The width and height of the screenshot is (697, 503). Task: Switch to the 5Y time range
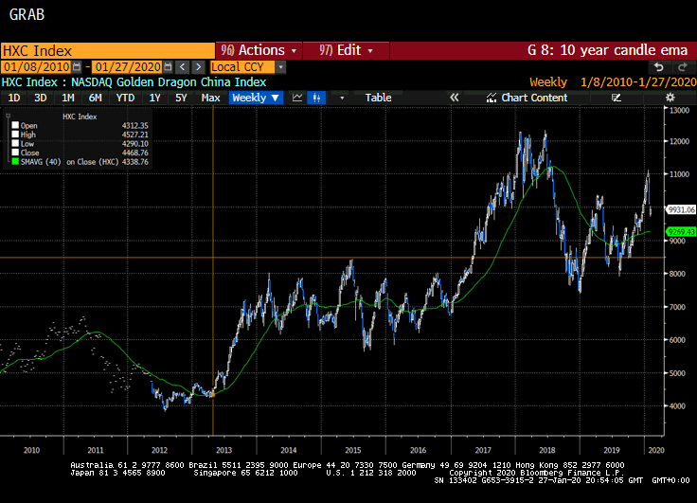[x=181, y=98]
